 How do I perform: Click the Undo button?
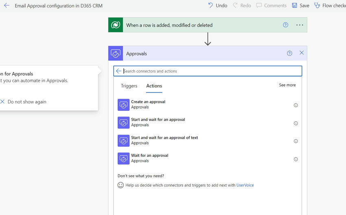(217, 6)
